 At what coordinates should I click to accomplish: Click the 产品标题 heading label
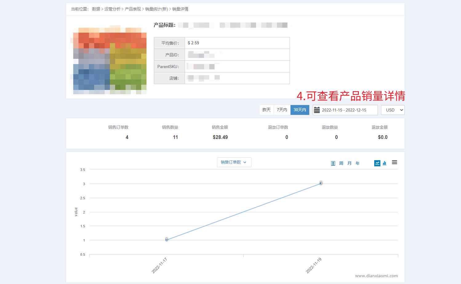point(165,25)
